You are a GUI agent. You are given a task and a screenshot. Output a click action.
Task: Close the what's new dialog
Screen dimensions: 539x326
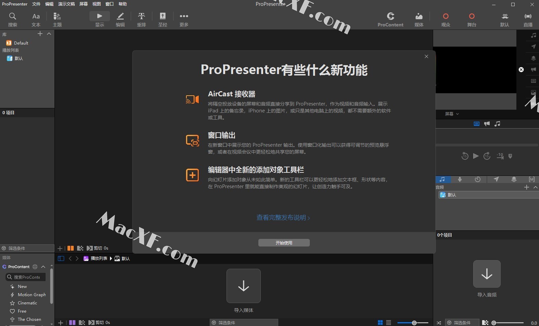click(x=426, y=57)
